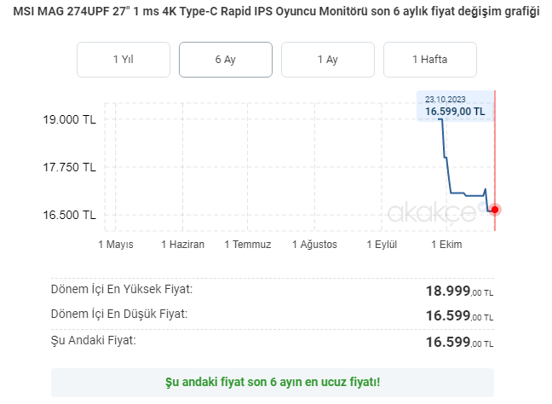Select the 6 Ay time range tab
This screenshot has width=552, height=404.
point(225,60)
